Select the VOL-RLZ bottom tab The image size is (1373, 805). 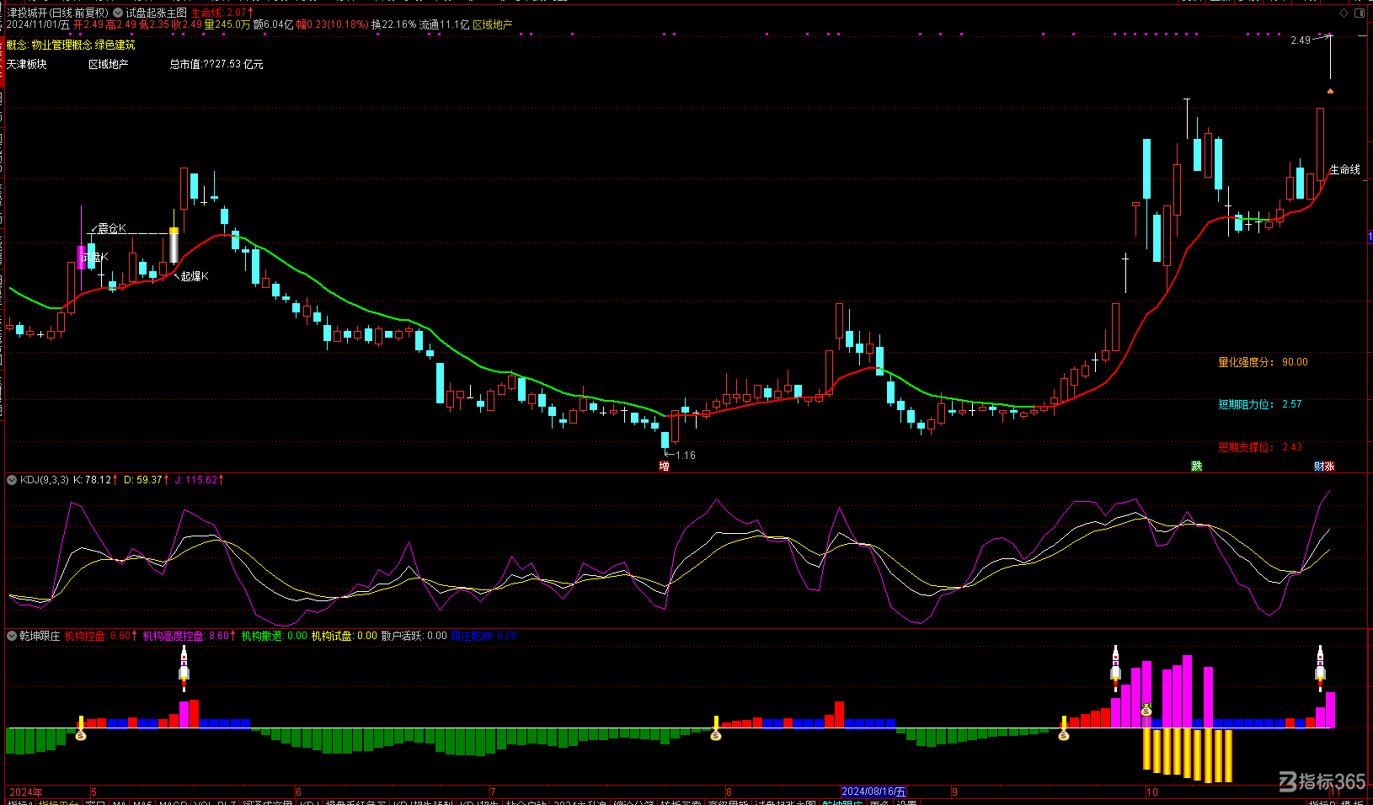click(216, 803)
